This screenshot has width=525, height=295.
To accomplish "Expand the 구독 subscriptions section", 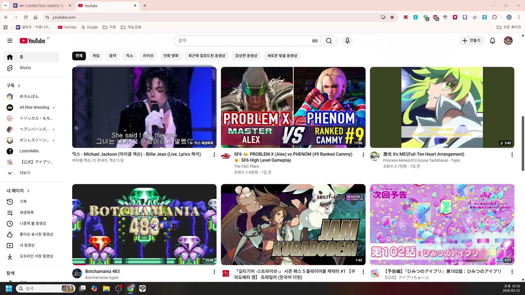I will [14, 85].
